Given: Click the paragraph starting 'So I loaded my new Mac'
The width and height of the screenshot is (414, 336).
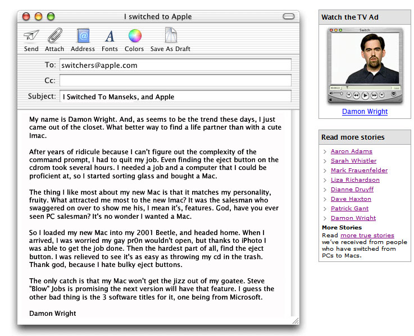Looking at the screenshot, I should coord(148,248).
